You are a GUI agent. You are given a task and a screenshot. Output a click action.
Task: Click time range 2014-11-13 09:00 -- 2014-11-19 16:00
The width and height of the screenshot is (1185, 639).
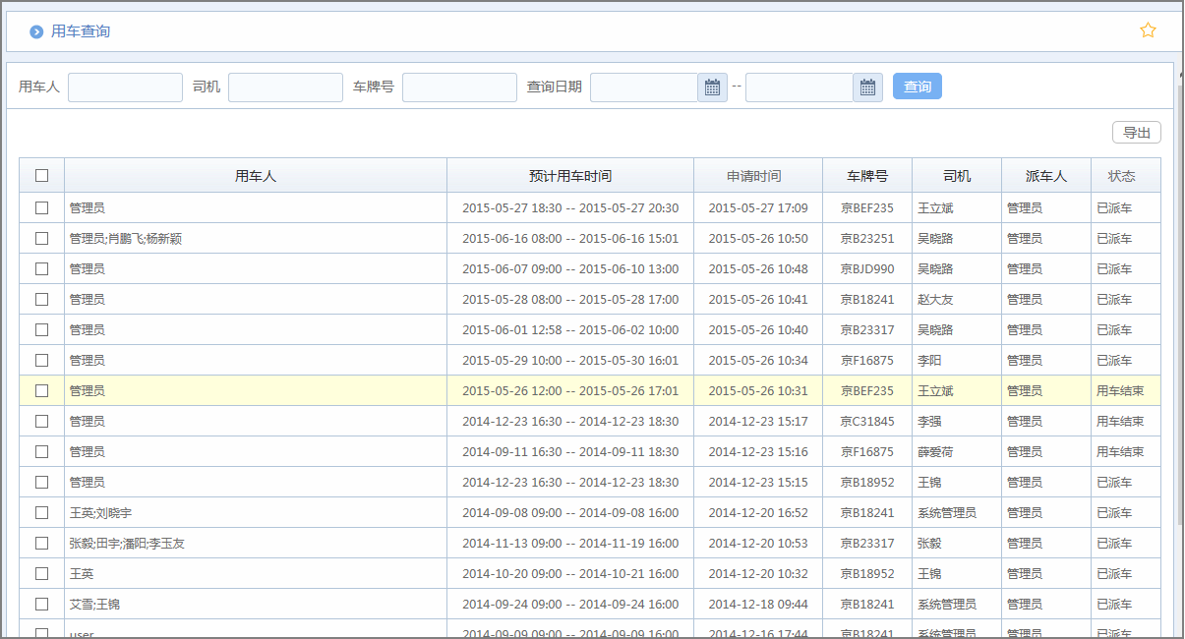click(570, 543)
